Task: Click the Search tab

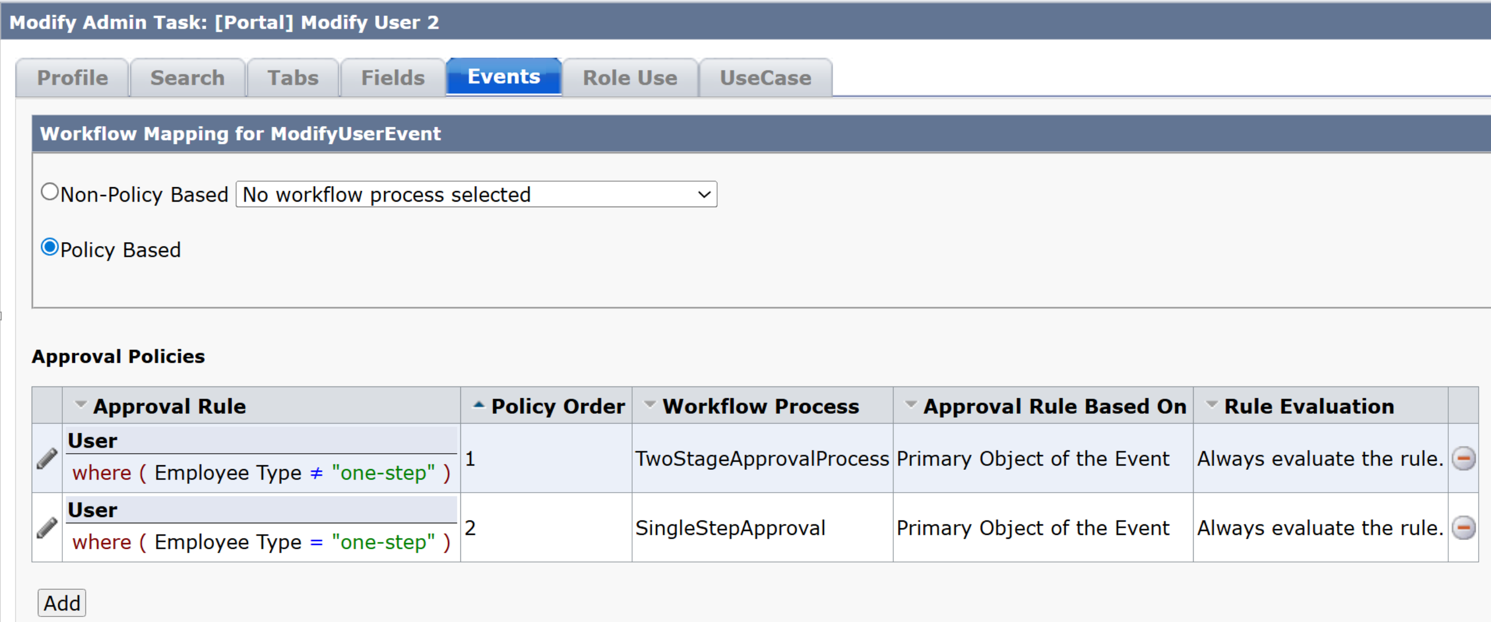Action: point(187,77)
